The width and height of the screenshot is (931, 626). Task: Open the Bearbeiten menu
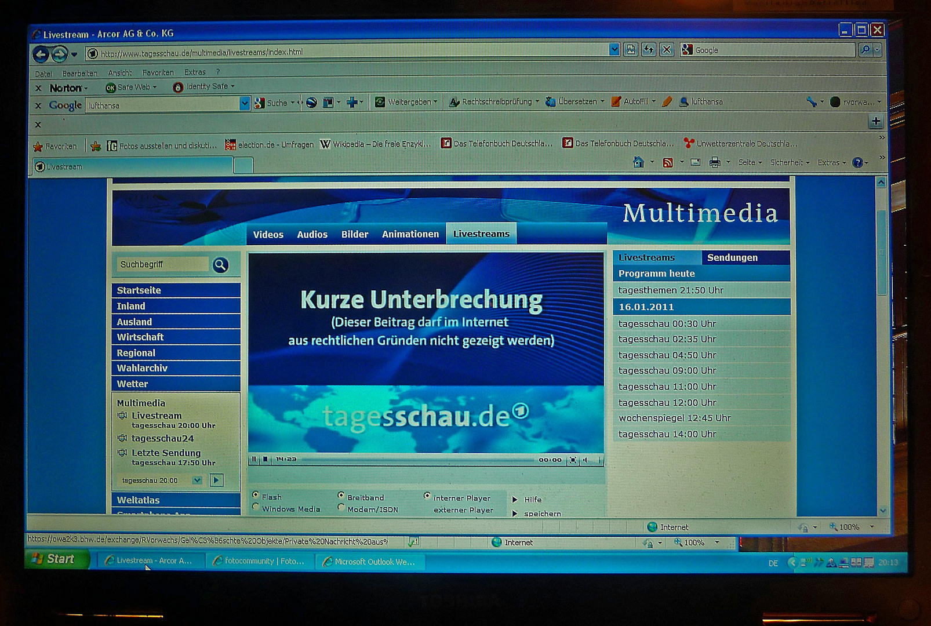80,74
